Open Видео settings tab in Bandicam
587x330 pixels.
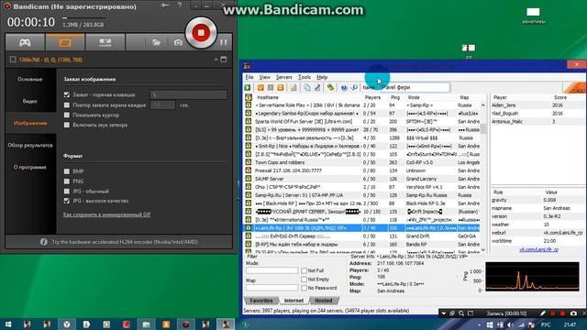point(30,101)
